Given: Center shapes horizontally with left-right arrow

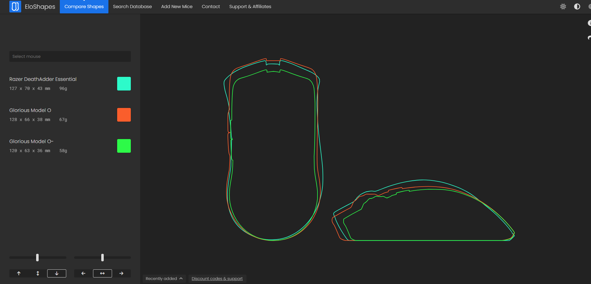Looking at the screenshot, I should 102,273.
